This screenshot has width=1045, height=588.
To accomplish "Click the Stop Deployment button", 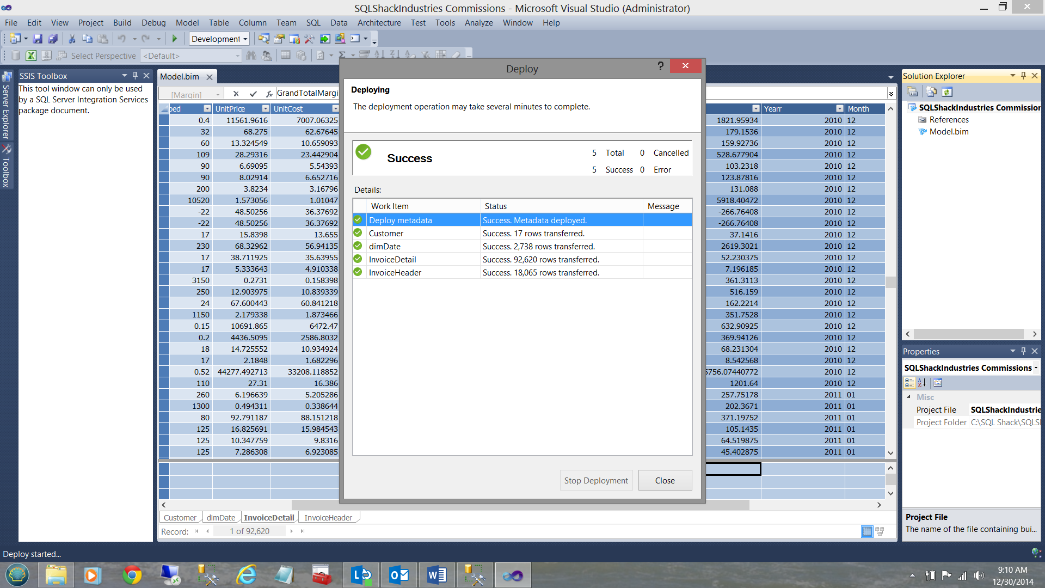I will pos(595,480).
